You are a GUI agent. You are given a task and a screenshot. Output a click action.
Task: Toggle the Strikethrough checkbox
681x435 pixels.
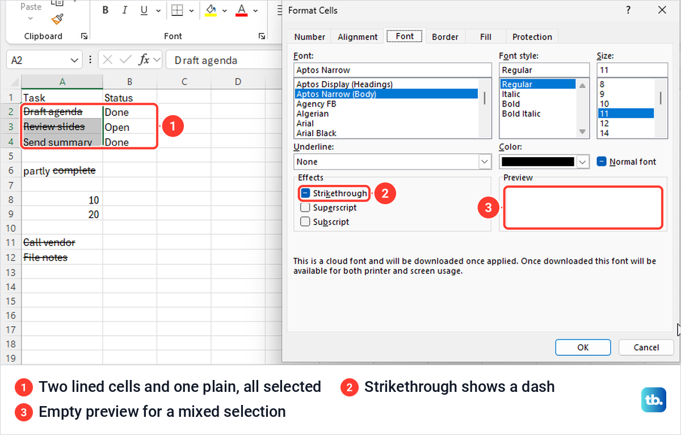(x=305, y=193)
